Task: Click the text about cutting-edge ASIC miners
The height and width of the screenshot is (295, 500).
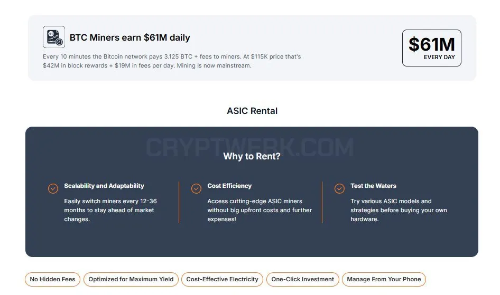Action: (260, 210)
